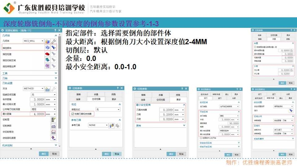Click 取消 in the 深度轮廓铣 dialog
The height and width of the screenshot is (167, 297).
pos(54,154)
